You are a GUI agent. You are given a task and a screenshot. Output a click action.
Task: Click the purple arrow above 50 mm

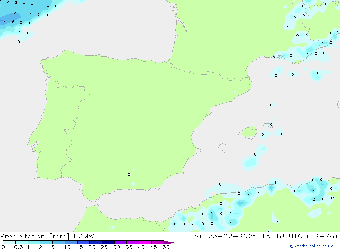170,242
